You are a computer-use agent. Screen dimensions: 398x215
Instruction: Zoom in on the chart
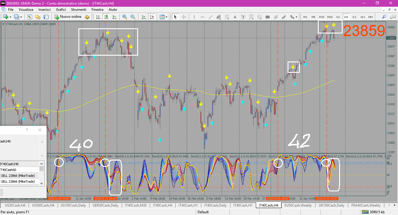click(x=125, y=17)
